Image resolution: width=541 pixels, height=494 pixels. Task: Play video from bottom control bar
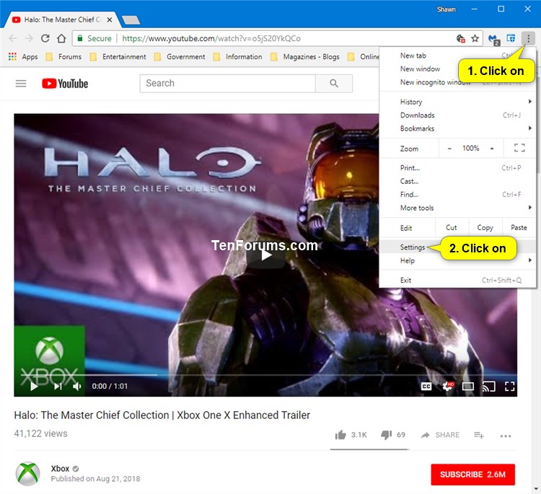(34, 387)
